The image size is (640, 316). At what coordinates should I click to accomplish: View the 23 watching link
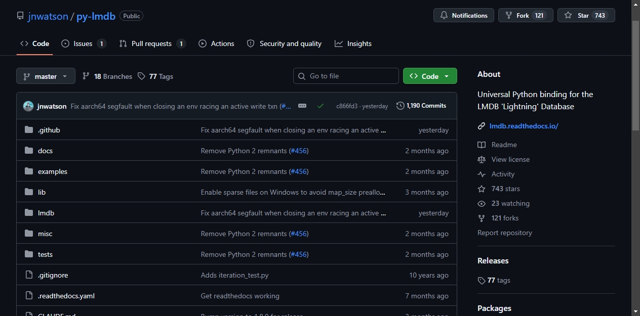point(510,203)
